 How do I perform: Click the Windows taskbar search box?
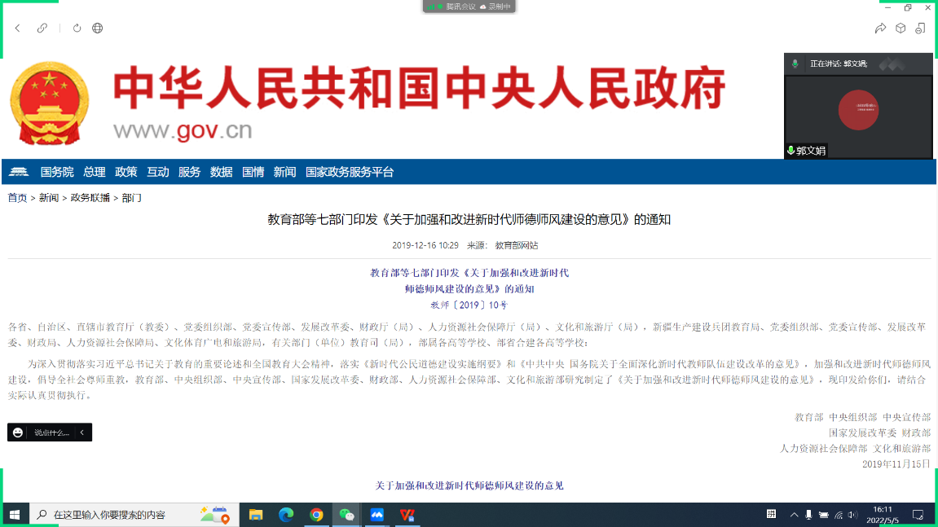pyautogui.click(x=114, y=515)
